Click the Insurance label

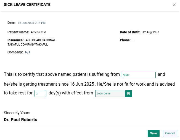point(15,40)
